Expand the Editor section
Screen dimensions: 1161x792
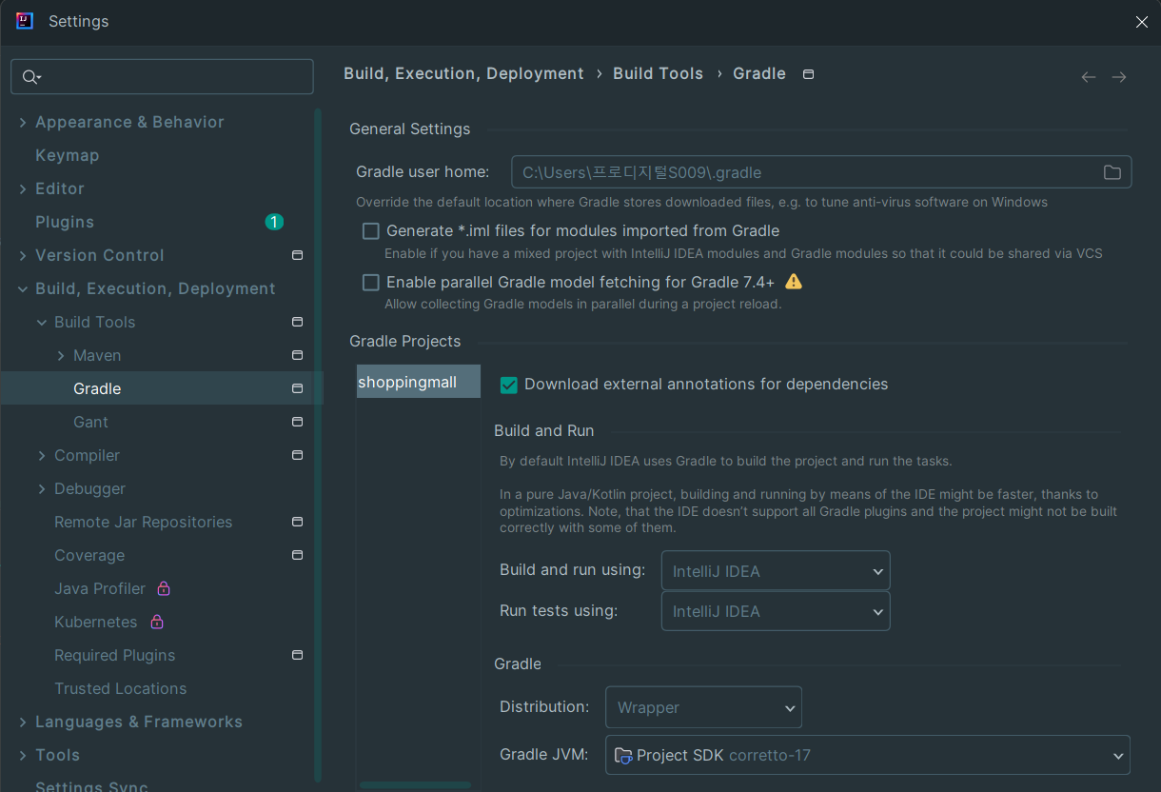23,188
